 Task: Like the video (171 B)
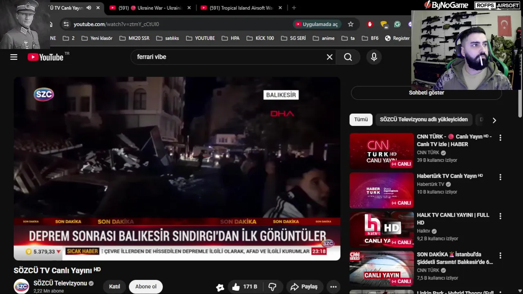tap(245, 287)
